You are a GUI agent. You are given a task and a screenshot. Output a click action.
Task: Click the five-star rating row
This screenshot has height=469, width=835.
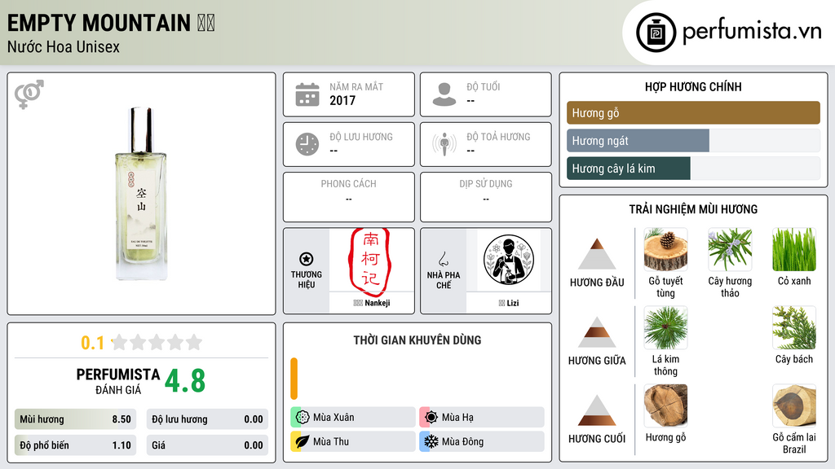click(x=157, y=342)
